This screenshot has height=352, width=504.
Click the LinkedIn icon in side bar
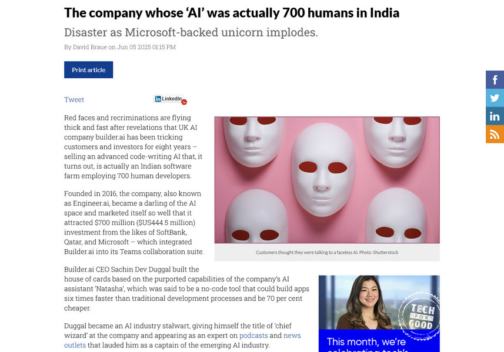coord(495,116)
